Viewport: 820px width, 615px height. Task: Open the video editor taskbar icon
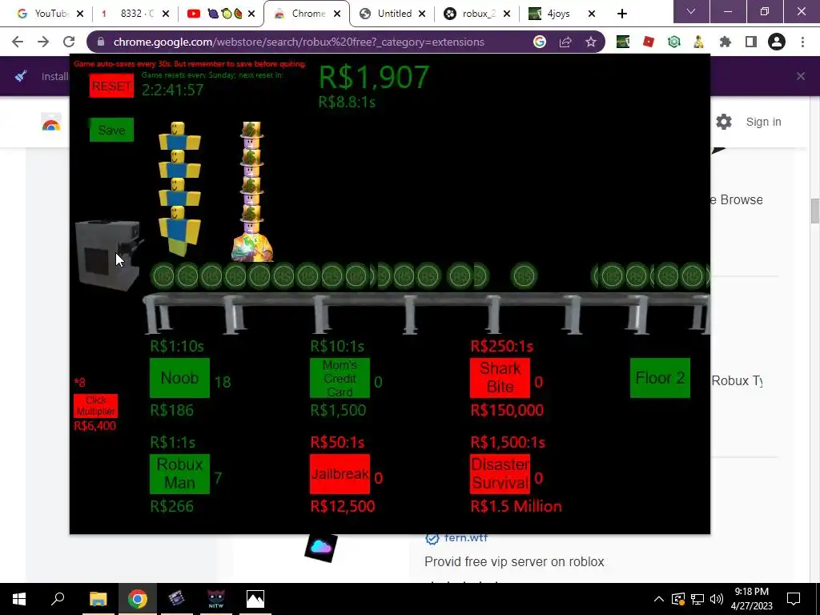click(x=177, y=599)
